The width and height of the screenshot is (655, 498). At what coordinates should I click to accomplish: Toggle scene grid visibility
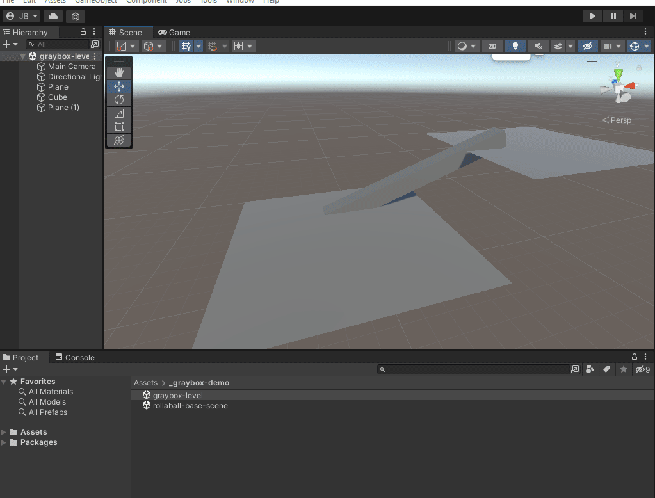pyautogui.click(x=186, y=46)
